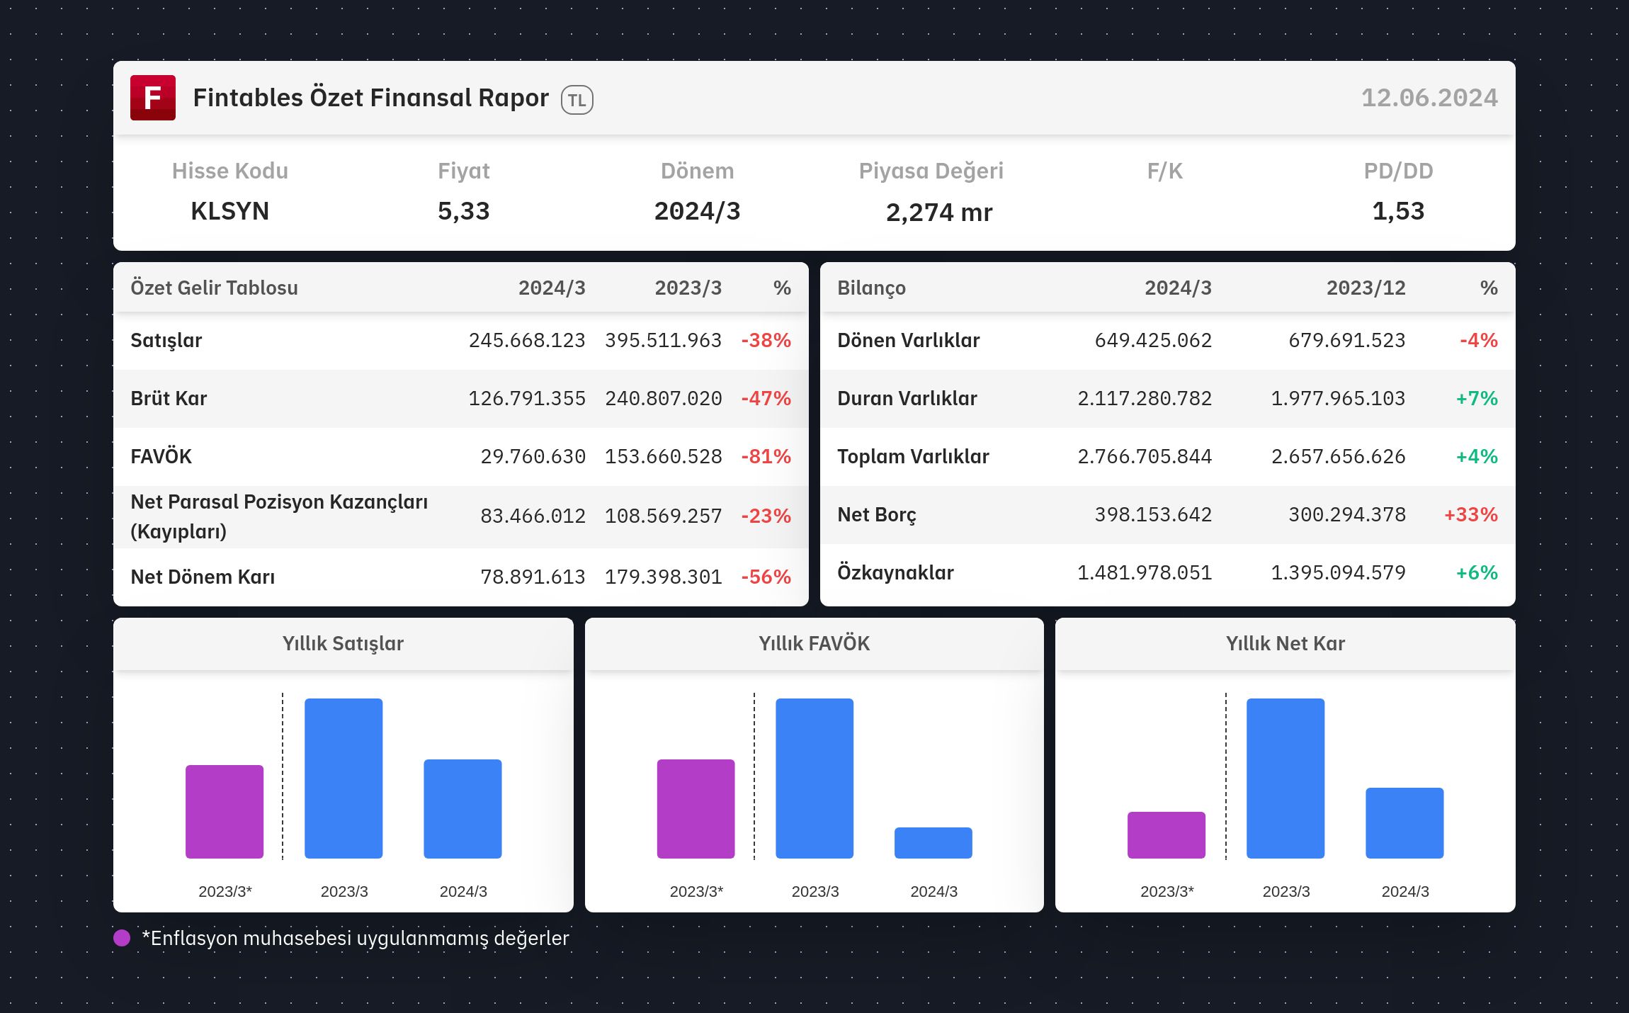Click FAVÖK 2023/3 value 153.660.528

tap(664, 456)
